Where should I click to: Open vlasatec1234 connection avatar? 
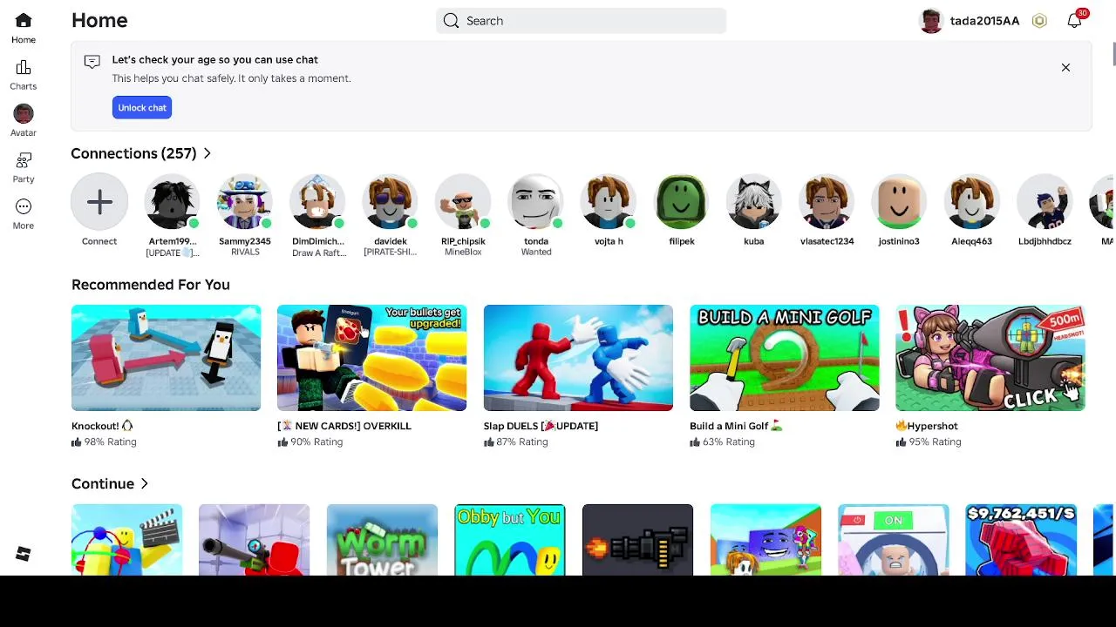click(x=827, y=202)
